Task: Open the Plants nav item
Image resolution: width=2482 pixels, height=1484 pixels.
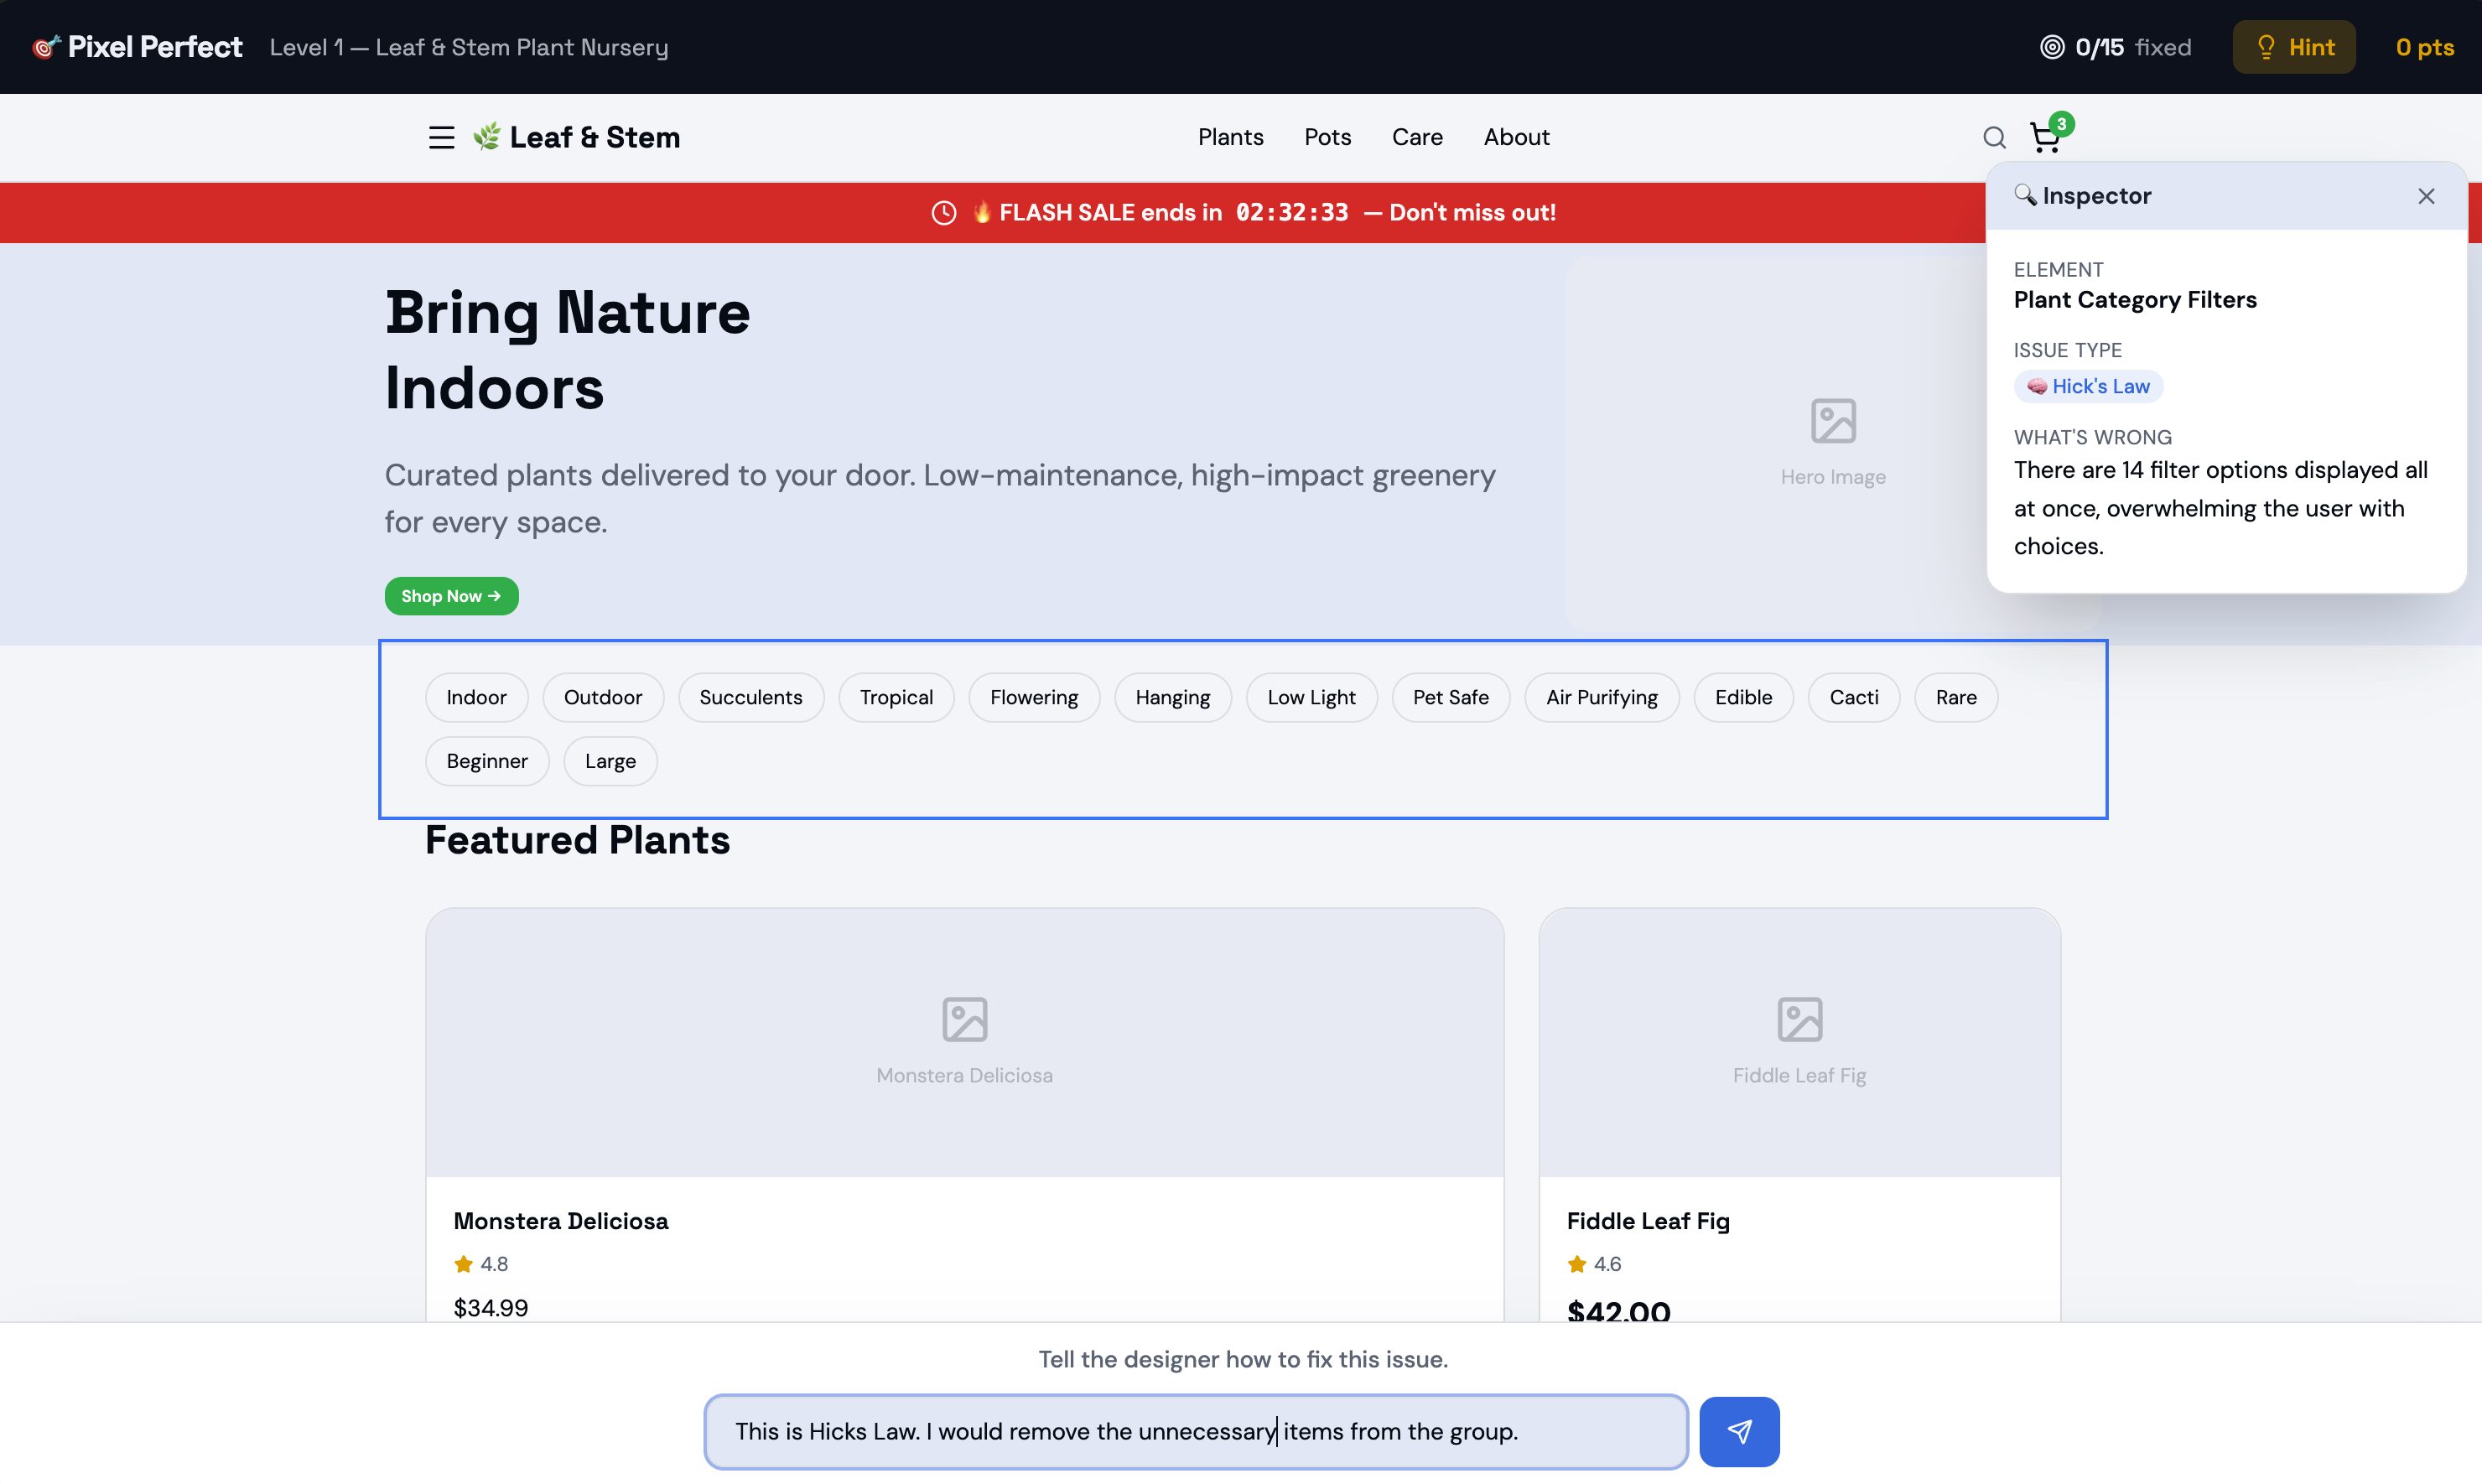Action: click(x=1230, y=137)
